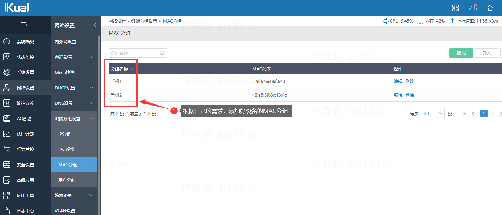Click the memory usage icon
Screen dimensions: 502x215
(421, 21)
